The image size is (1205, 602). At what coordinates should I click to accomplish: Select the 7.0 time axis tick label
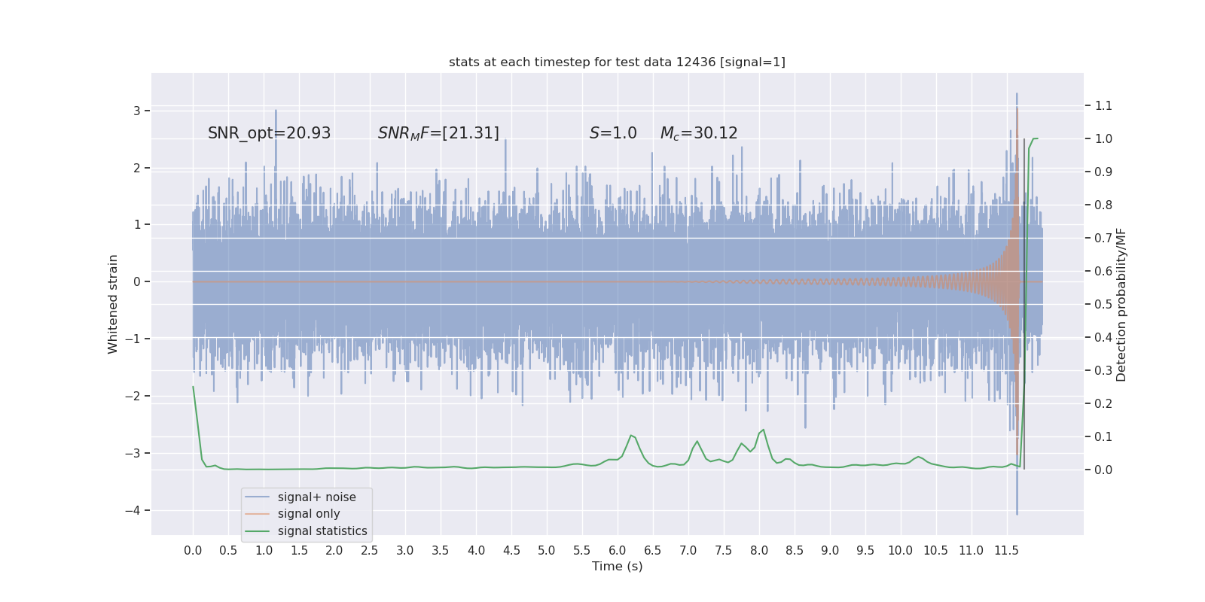pyautogui.click(x=688, y=550)
